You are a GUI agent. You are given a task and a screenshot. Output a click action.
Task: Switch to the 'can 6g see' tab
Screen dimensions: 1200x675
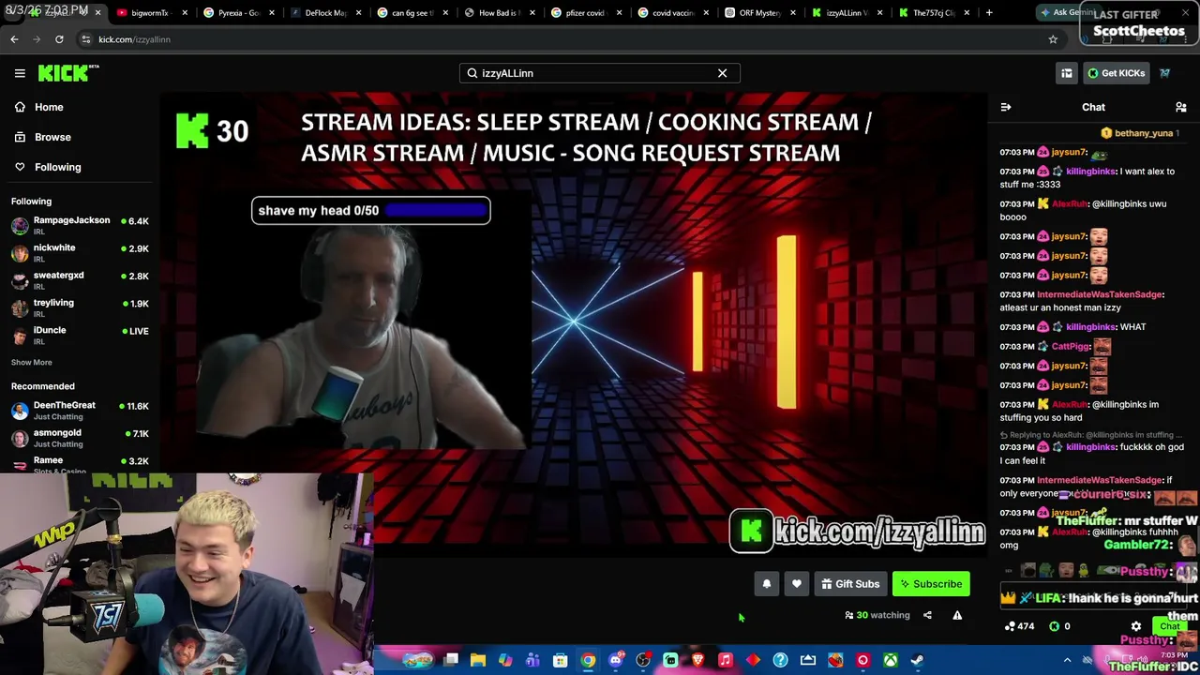412,13
